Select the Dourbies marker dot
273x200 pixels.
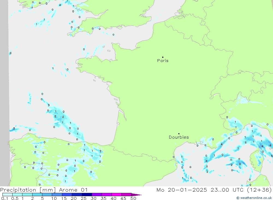pos(179,134)
